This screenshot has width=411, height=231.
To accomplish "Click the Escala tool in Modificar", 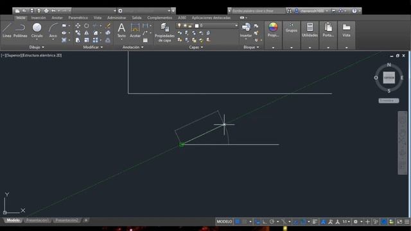I will pyautogui.click(x=87, y=40).
